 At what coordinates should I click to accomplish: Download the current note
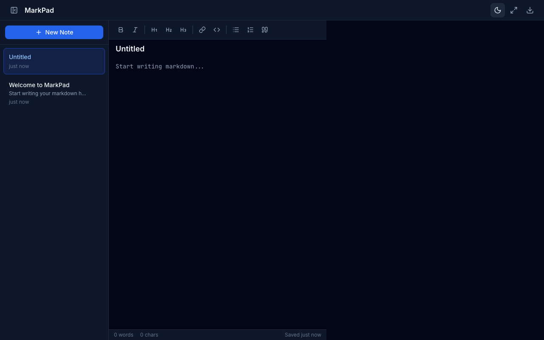tap(530, 10)
